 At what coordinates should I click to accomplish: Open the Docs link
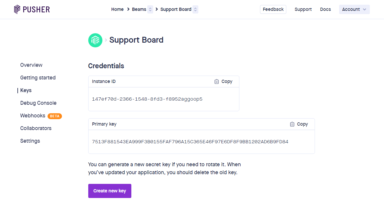325,9
